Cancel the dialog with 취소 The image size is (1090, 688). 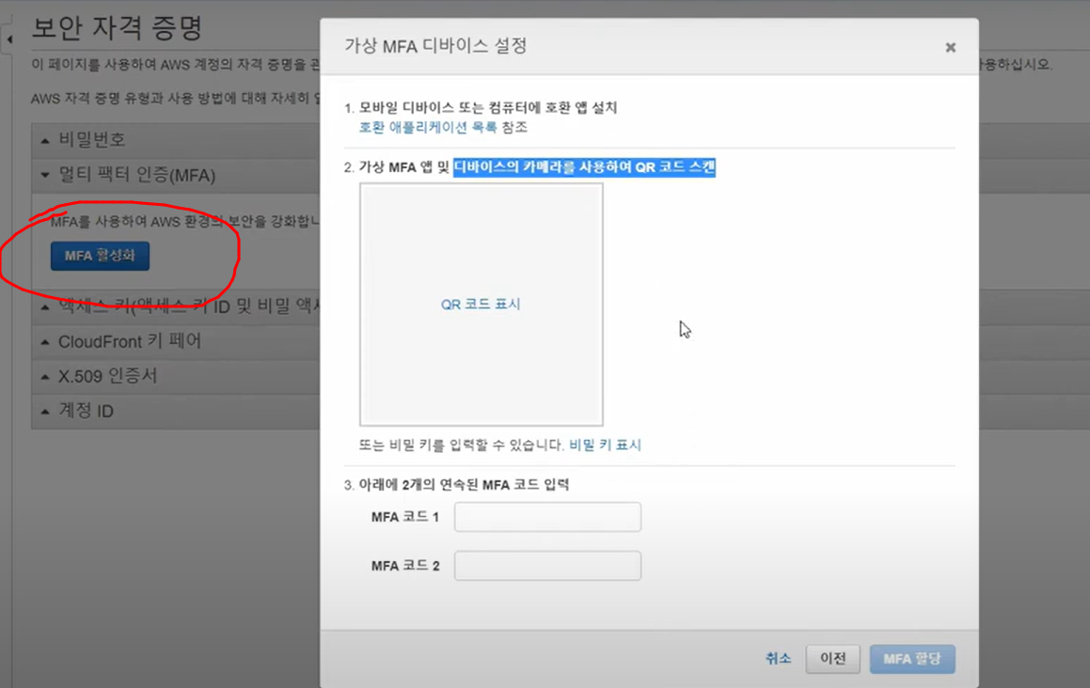coord(778,658)
